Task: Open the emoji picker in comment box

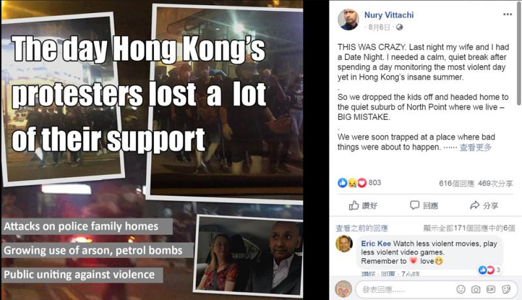Action: [x=461, y=290]
